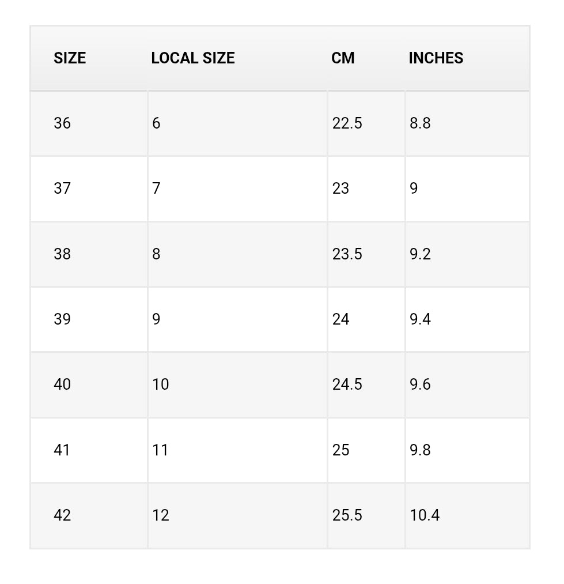564x584 pixels.
Task: Click local size 12 cell
Action: pyautogui.click(x=161, y=515)
